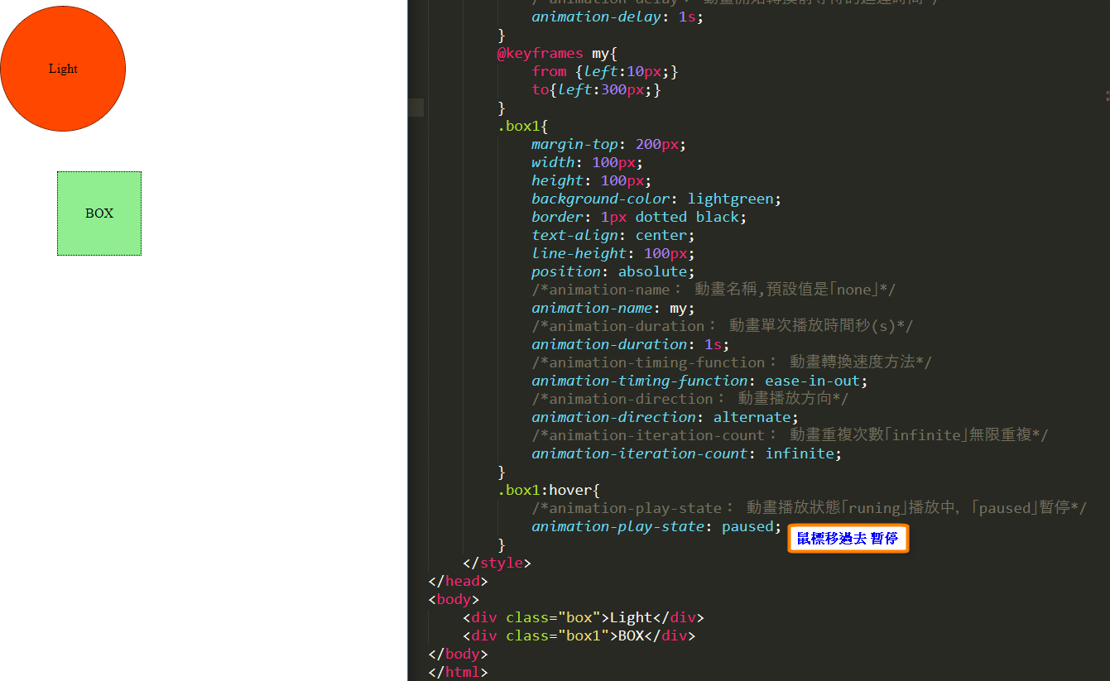Click the orange Light circle

click(63, 69)
